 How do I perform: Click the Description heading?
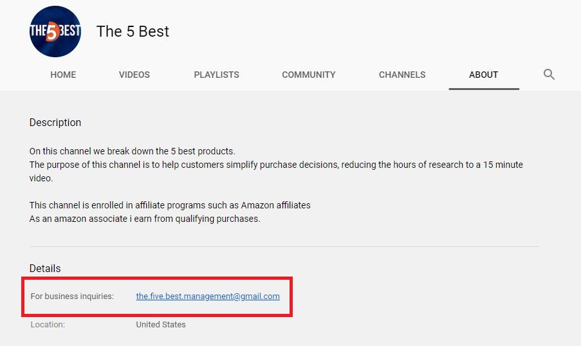55,123
